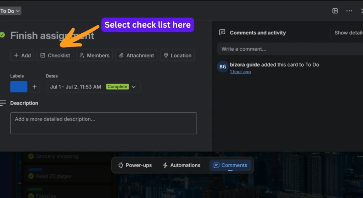
Task: Toggle Read 20 pages card checkmark
Action: click(x=31, y=176)
